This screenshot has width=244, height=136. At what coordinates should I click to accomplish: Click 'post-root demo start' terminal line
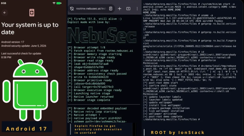pyautogui.click(x=160, y=83)
